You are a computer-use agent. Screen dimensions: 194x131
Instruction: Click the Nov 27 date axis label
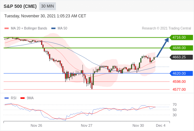86,125
